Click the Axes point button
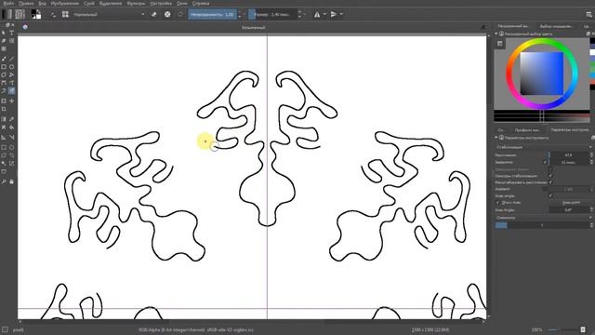The width and height of the screenshot is (595, 335). [571, 203]
